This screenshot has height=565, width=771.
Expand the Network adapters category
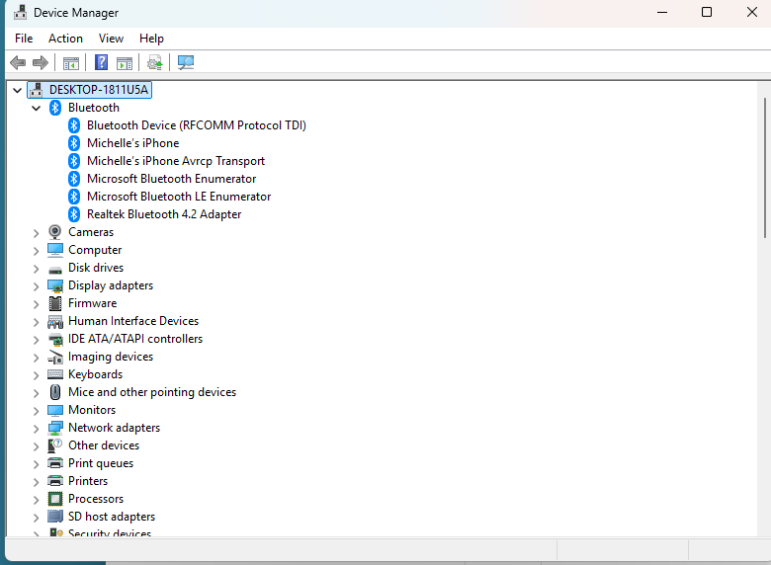click(x=36, y=429)
